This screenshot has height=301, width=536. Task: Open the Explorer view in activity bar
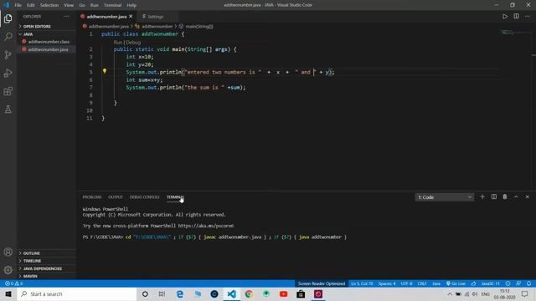(x=8, y=18)
